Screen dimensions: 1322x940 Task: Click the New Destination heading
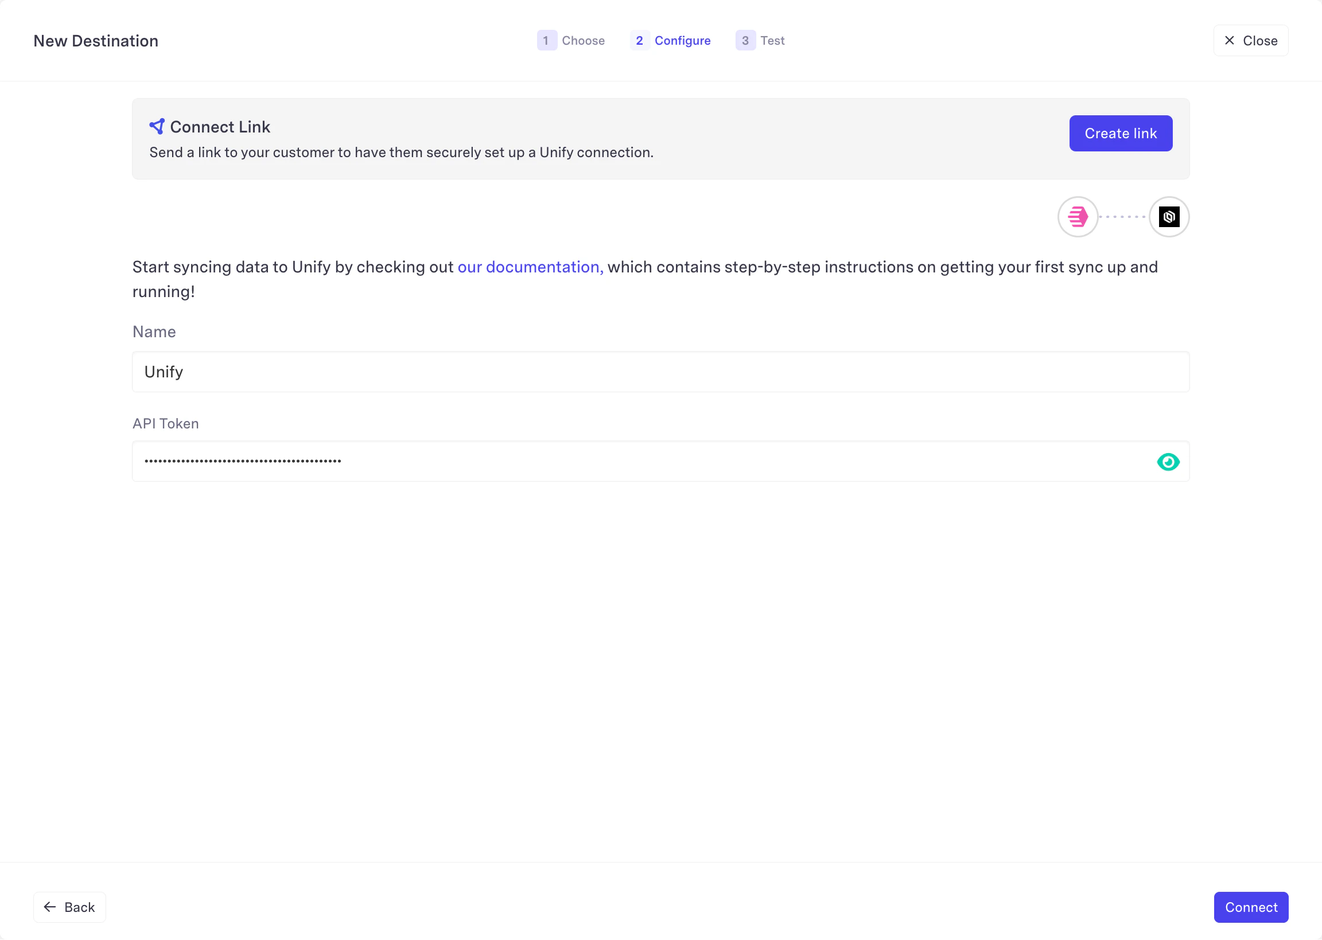[x=96, y=41]
